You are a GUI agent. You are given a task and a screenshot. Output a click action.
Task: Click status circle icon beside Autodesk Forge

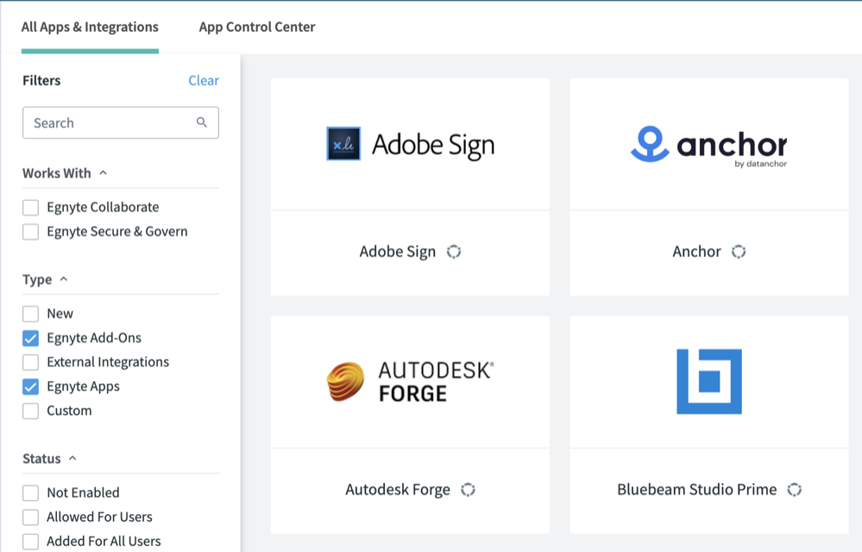click(468, 489)
